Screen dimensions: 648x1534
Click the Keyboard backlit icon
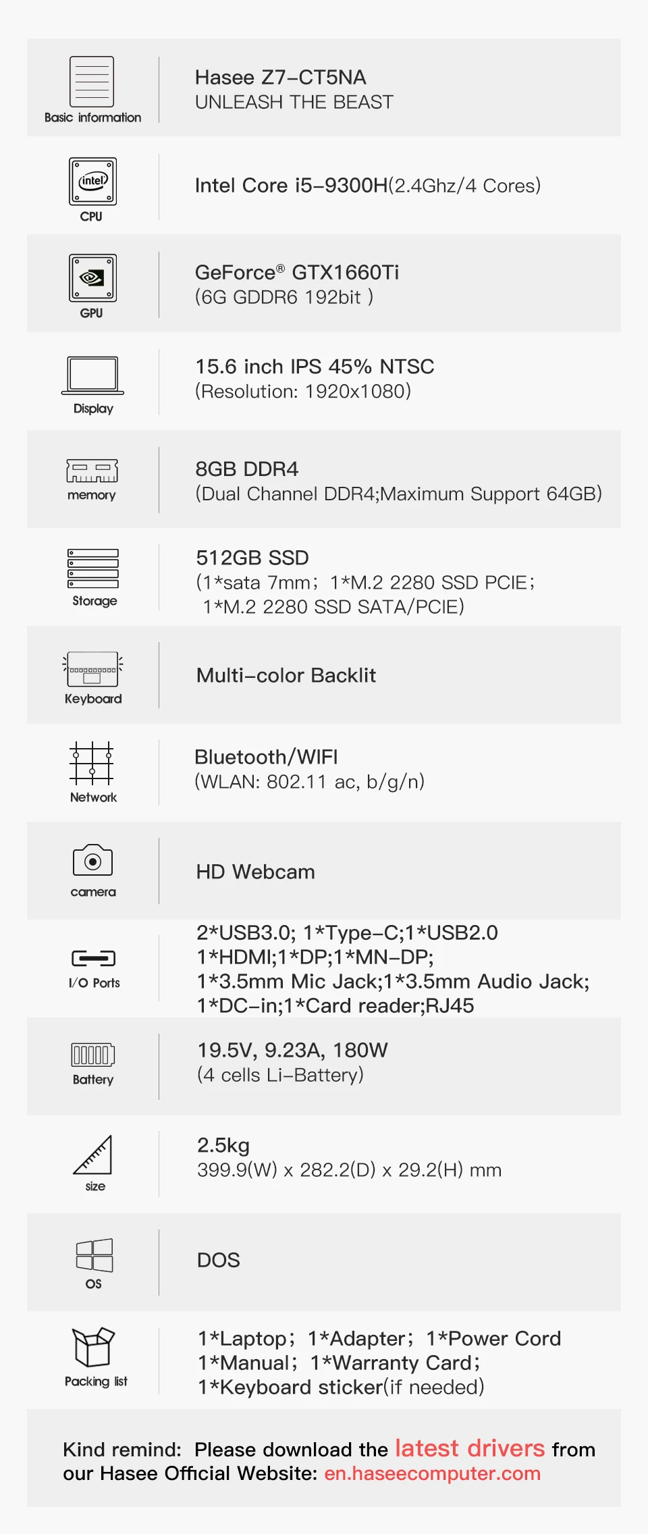click(x=93, y=669)
